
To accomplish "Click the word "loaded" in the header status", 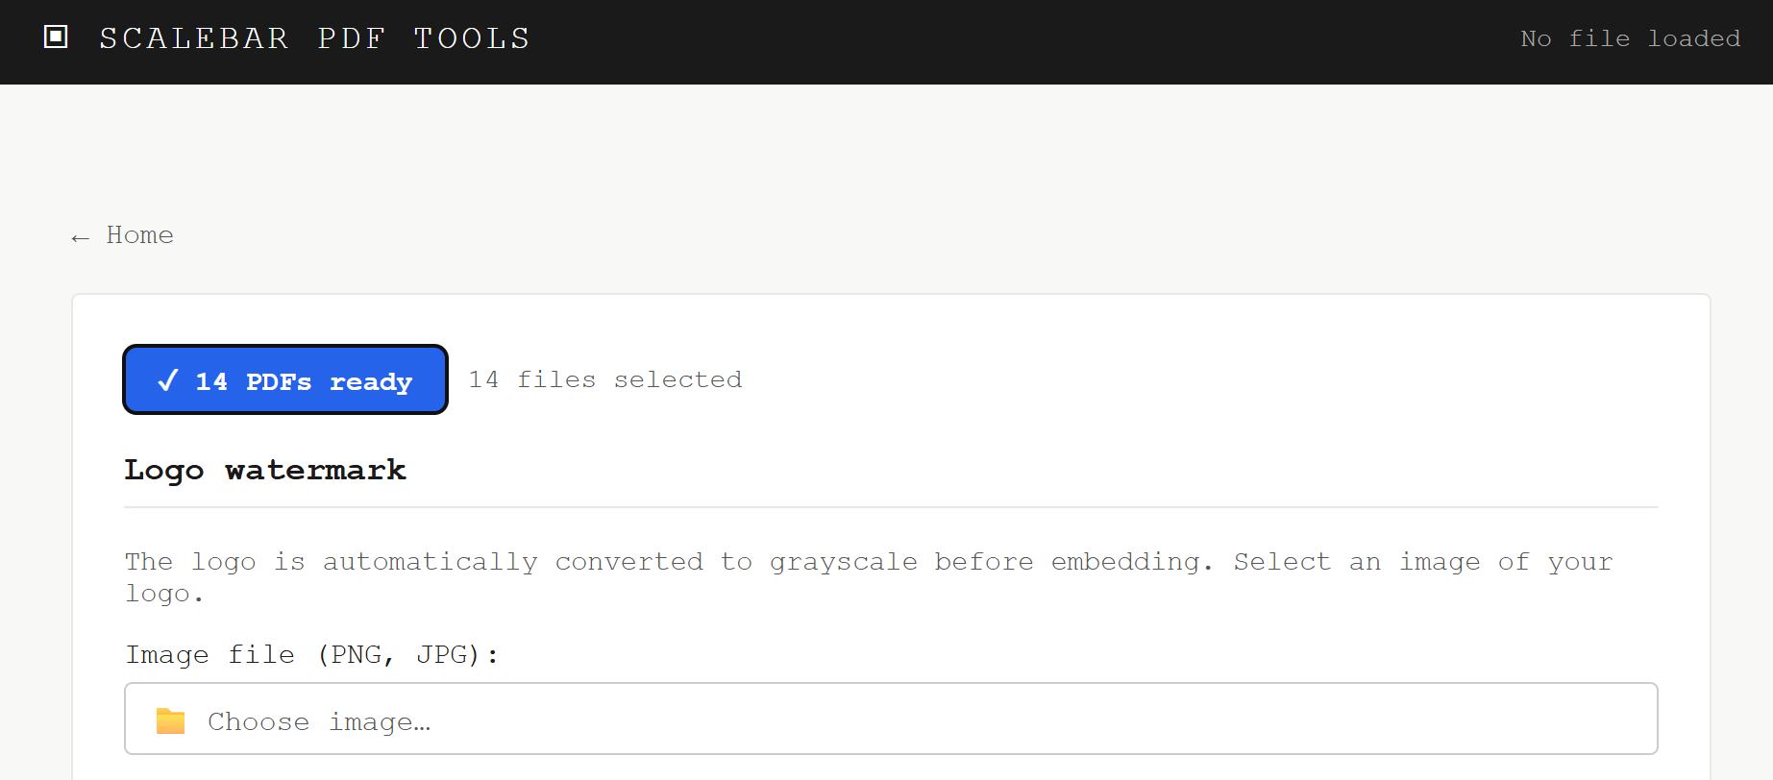I will [x=1693, y=38].
